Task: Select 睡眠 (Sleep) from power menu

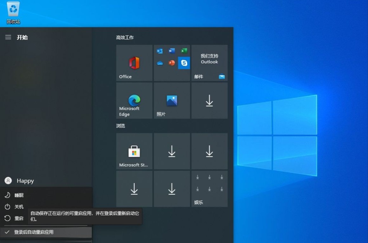Action: click(46, 195)
